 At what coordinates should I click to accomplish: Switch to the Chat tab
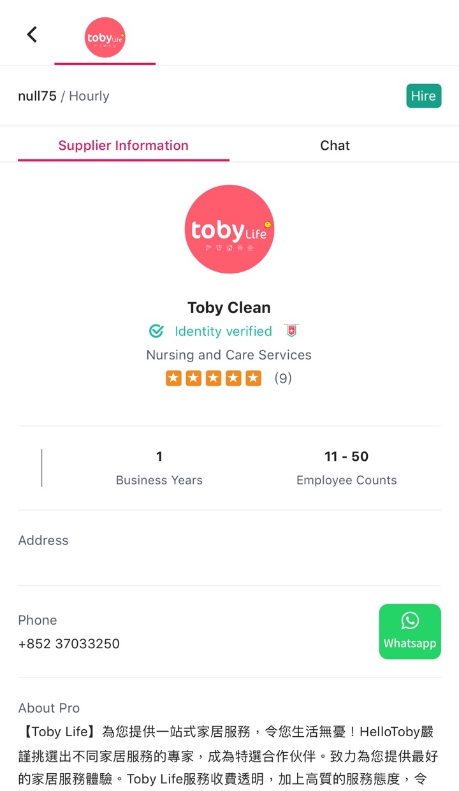tap(335, 145)
